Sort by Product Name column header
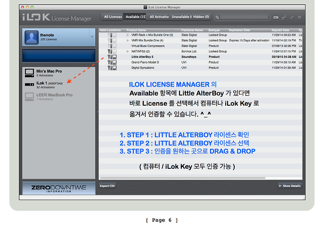This screenshot has height=231, width=323. pos(136,30)
